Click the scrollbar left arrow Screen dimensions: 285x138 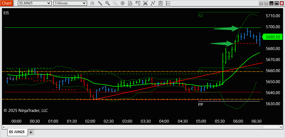click(x=4, y=127)
